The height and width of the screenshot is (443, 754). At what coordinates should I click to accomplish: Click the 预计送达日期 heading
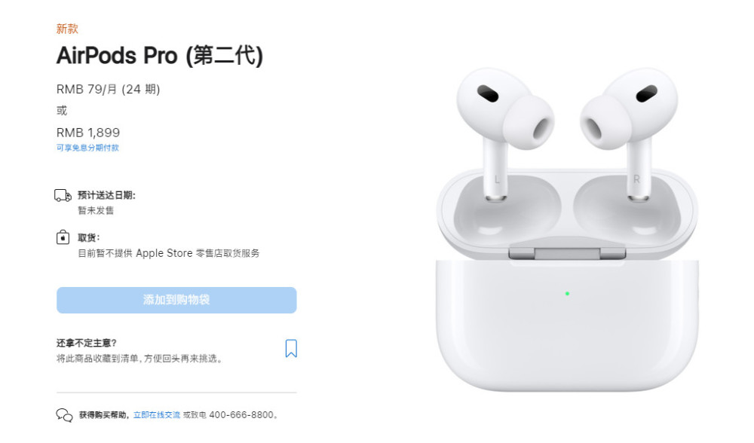tap(106, 195)
